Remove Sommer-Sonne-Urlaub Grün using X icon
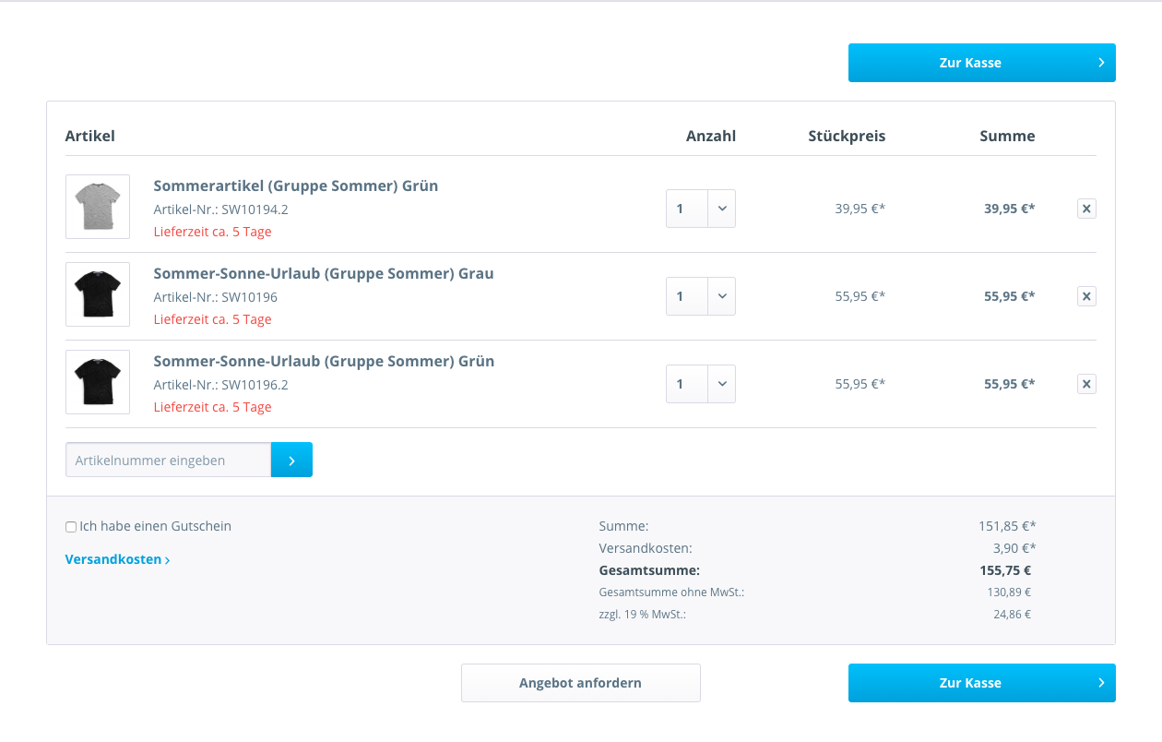The image size is (1162, 742). (x=1086, y=384)
